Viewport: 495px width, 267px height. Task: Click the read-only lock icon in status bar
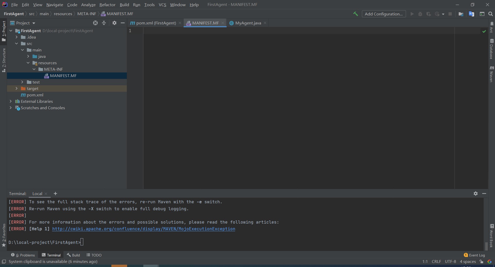point(481,262)
